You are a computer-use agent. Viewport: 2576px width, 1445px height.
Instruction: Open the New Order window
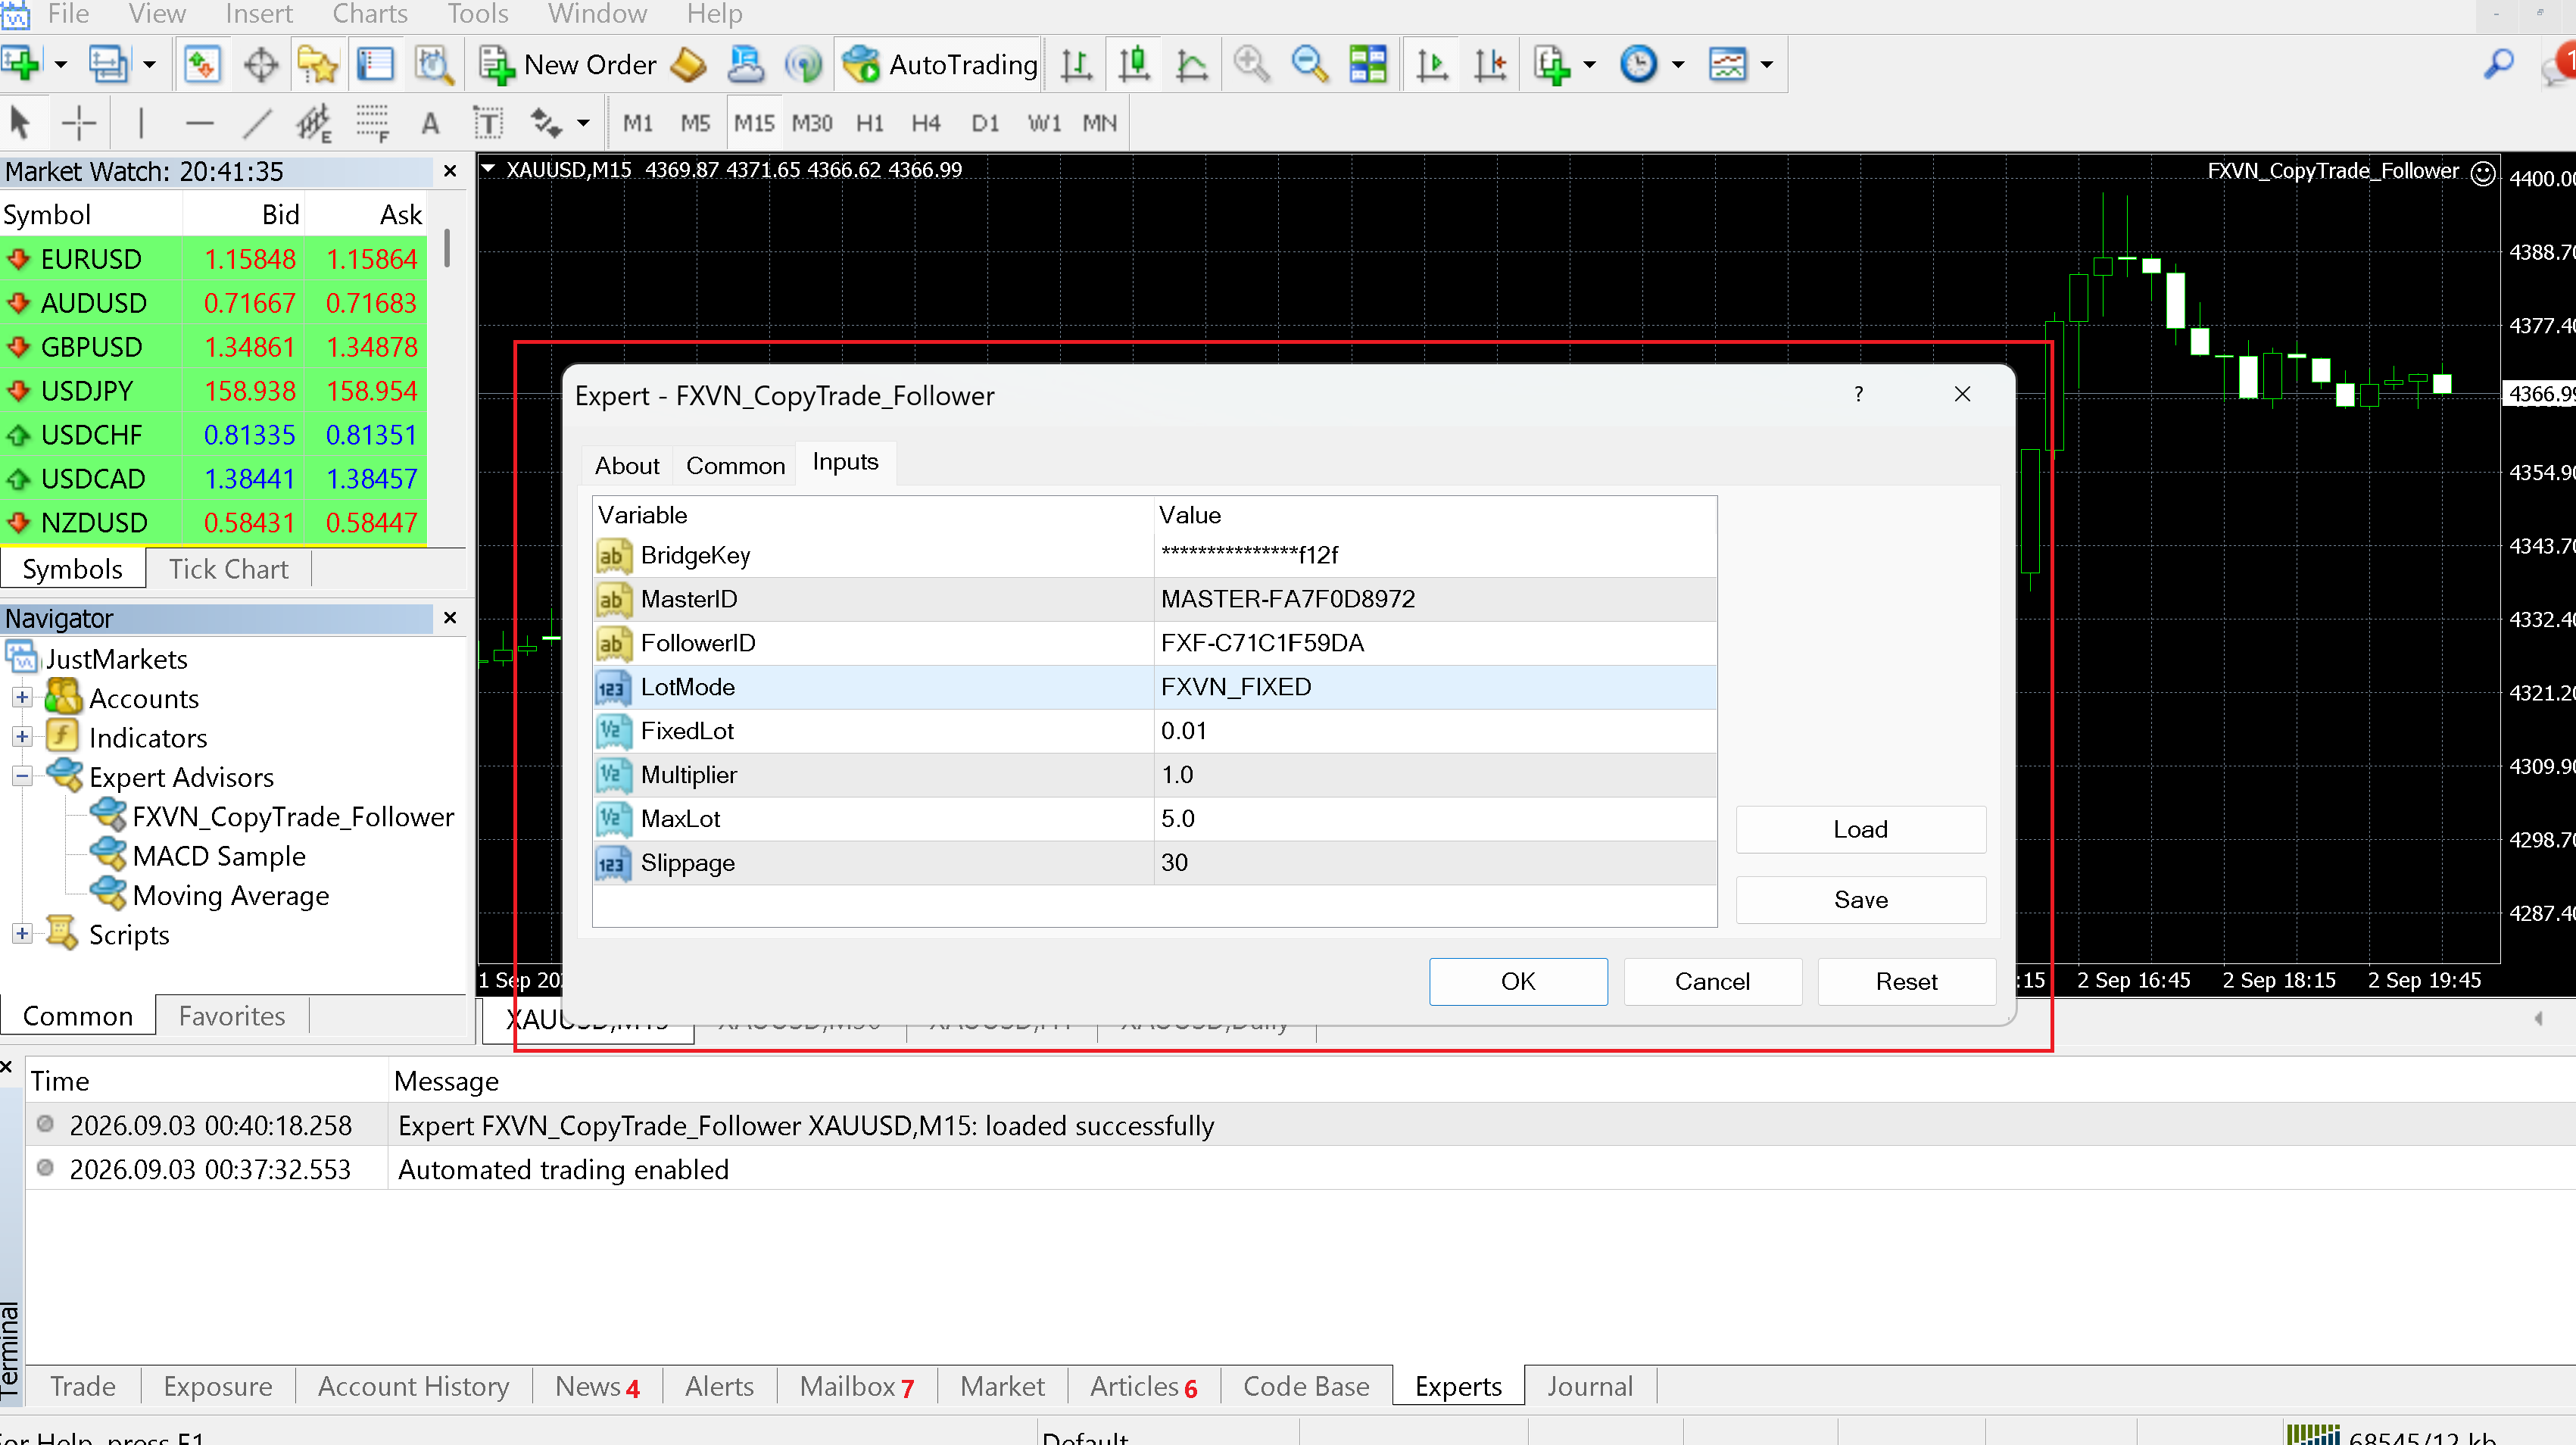click(x=568, y=65)
